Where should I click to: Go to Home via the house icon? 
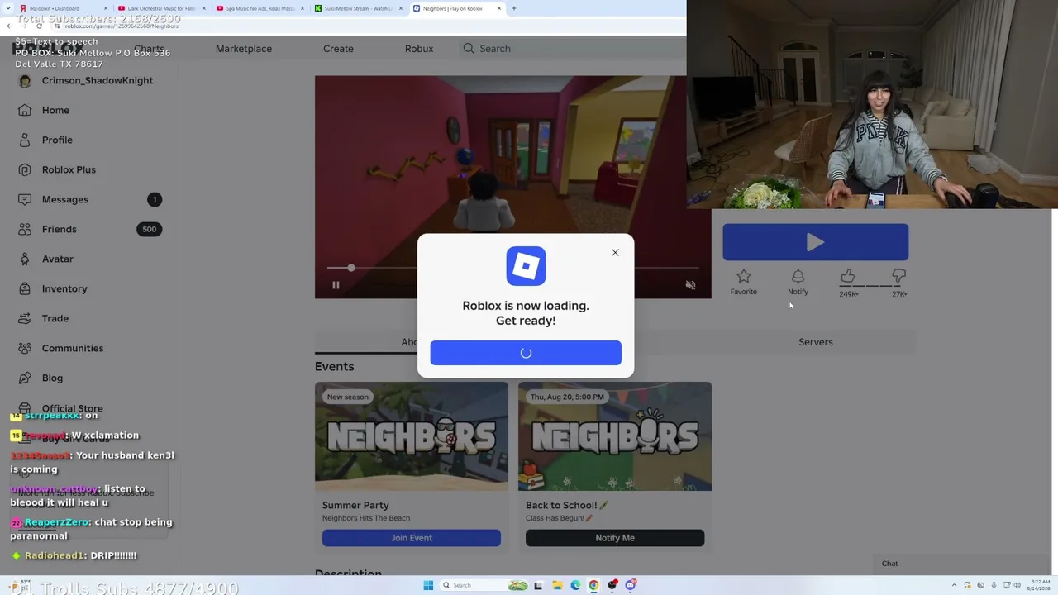pos(25,110)
